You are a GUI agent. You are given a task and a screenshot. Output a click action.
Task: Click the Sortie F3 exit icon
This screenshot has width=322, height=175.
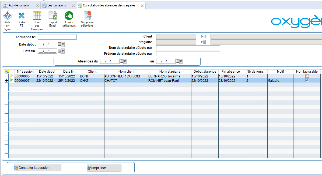click(22, 16)
